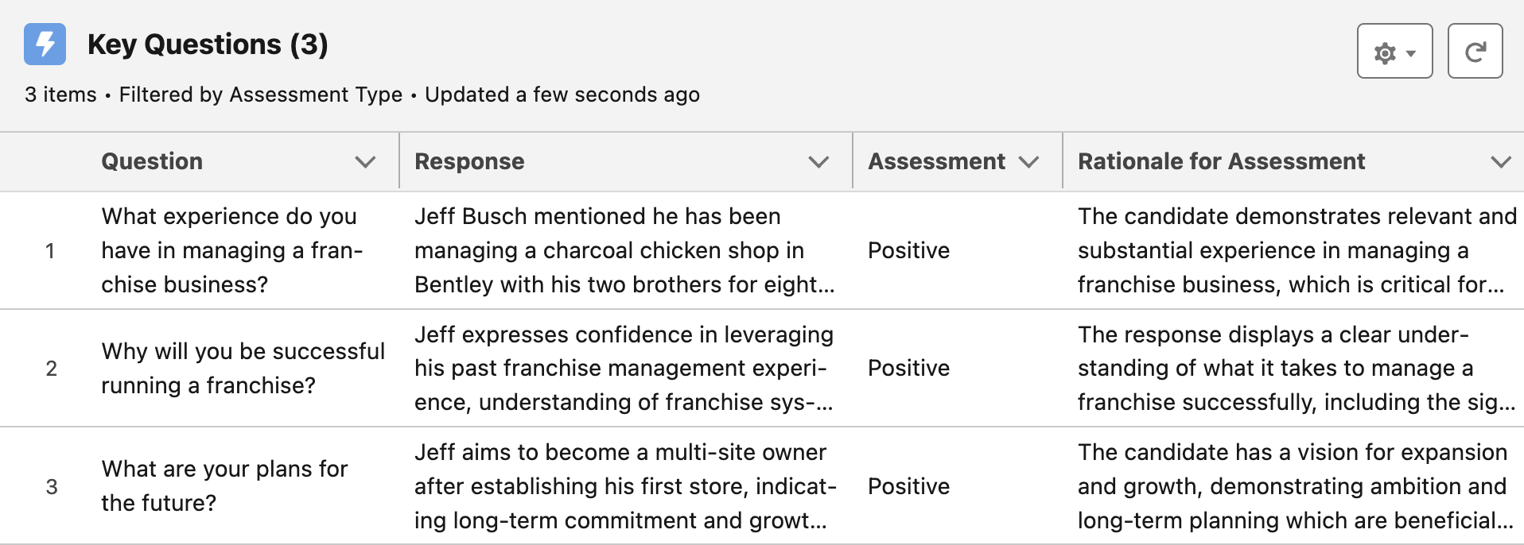Click the Key Questions lightning bolt icon
This screenshot has width=1524, height=545.
click(x=45, y=44)
